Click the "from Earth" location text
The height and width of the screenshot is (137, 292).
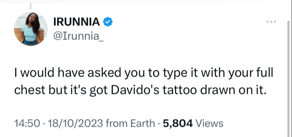[x=130, y=124]
